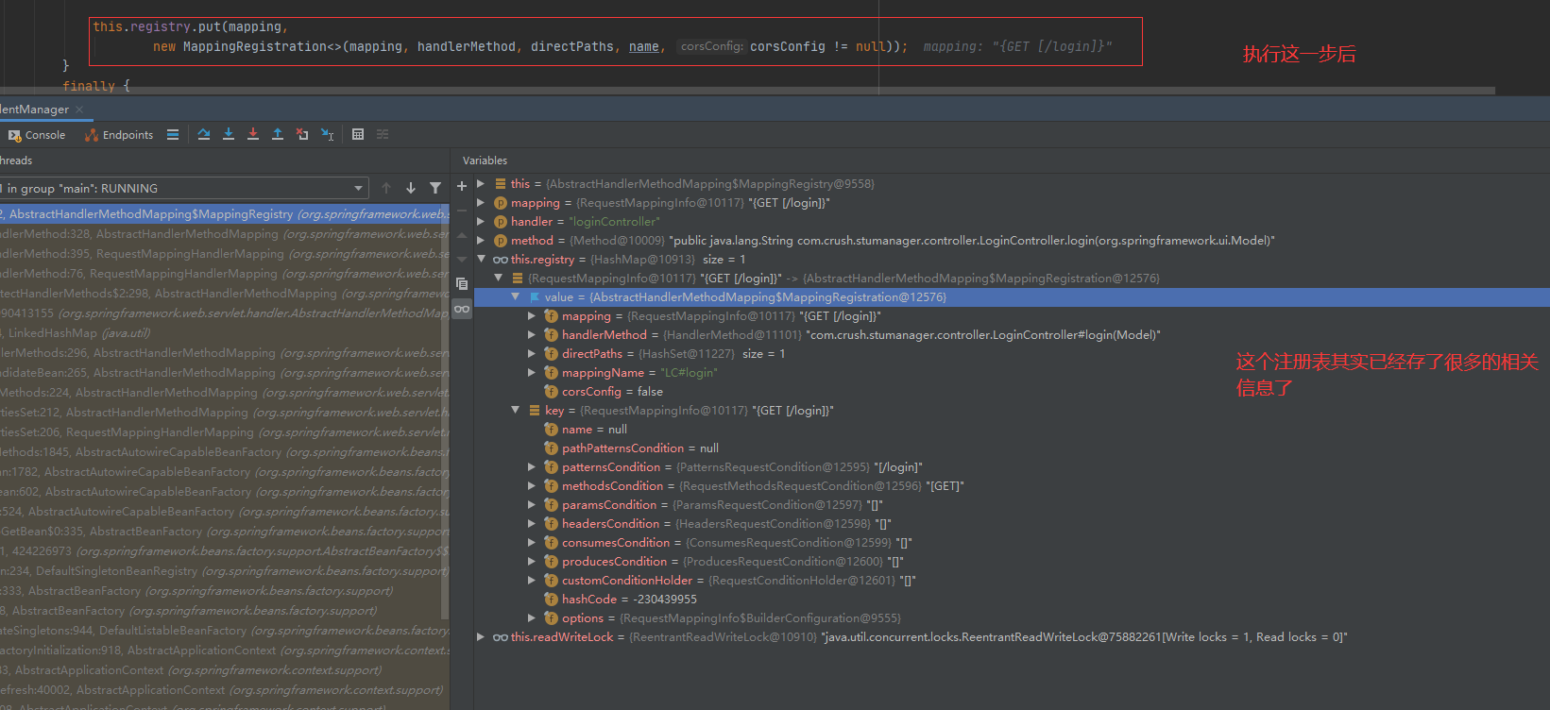
Task: Expand the this.readWriteLock node
Action: point(481,636)
